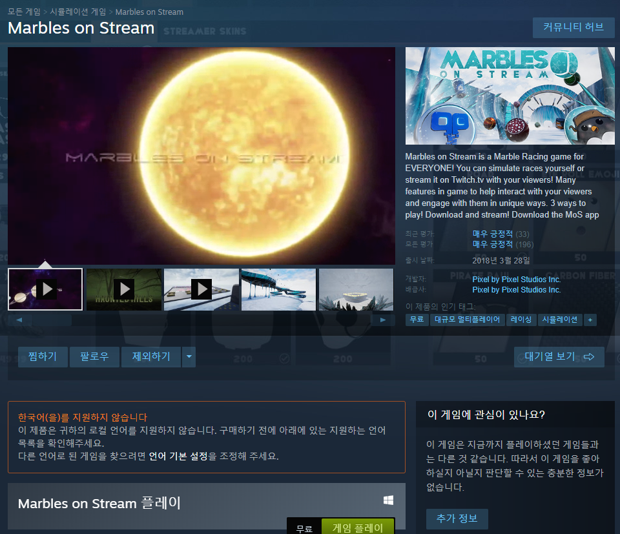
Task: Click the Windows platform icon
Action: [x=388, y=500]
